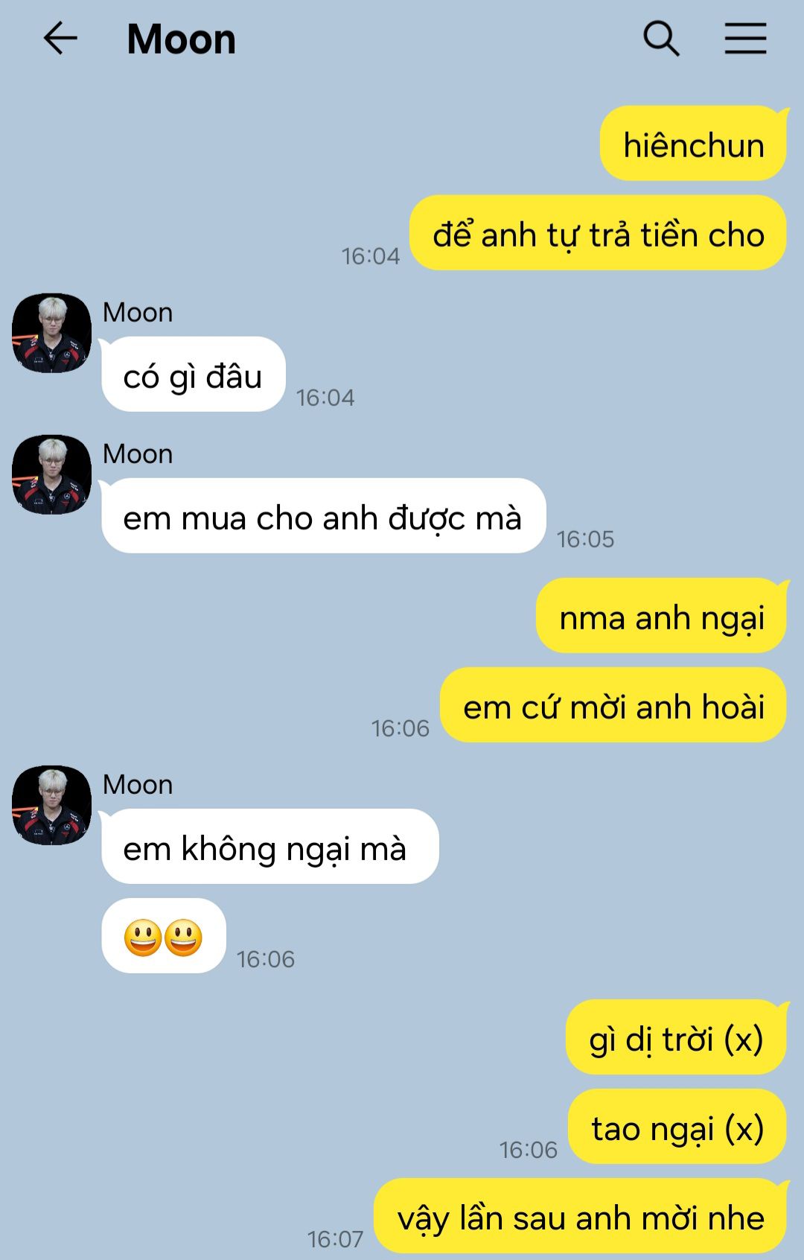The width and height of the screenshot is (804, 1260).
Task: Select the 'gì dị trời (x)' message
Action: (677, 1037)
